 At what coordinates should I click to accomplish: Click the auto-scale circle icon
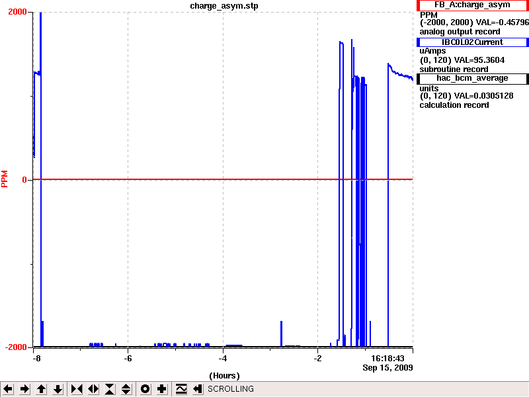coord(145,389)
